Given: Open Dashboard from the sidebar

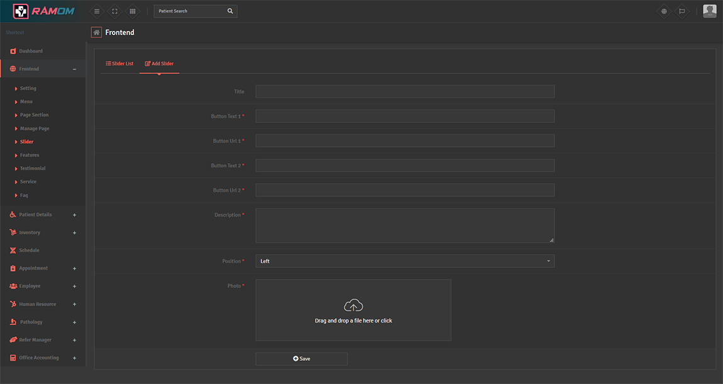Looking at the screenshot, I should point(30,51).
